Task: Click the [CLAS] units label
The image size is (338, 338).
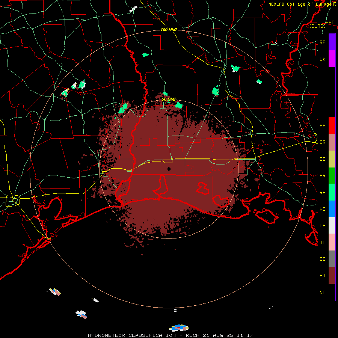Action: [317, 26]
